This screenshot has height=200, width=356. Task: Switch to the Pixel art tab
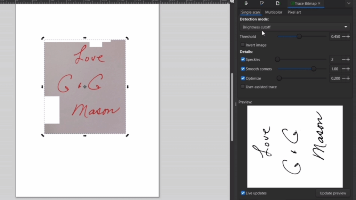(x=294, y=12)
